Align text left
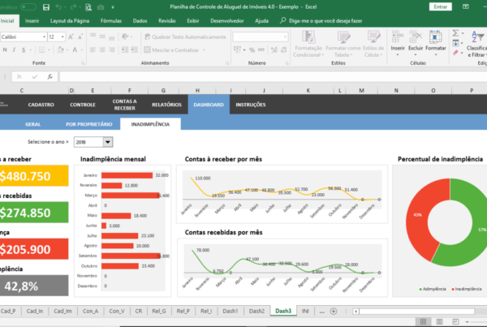Image resolution: width=487 pixels, height=327 pixels. [x=93, y=49]
